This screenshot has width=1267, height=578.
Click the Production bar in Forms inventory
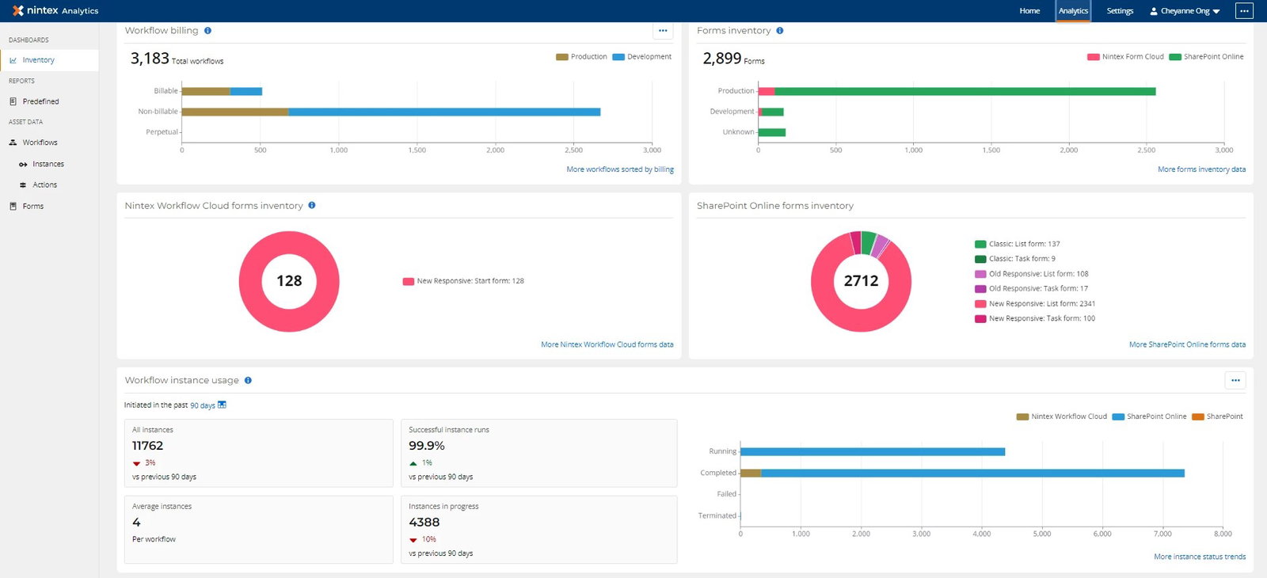coord(957,91)
